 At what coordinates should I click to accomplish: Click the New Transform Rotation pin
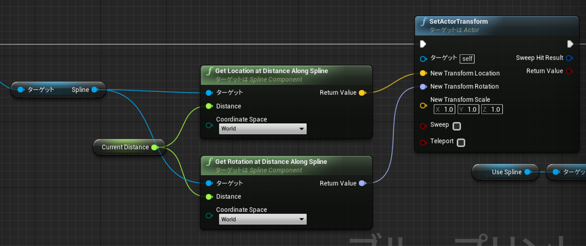point(423,86)
